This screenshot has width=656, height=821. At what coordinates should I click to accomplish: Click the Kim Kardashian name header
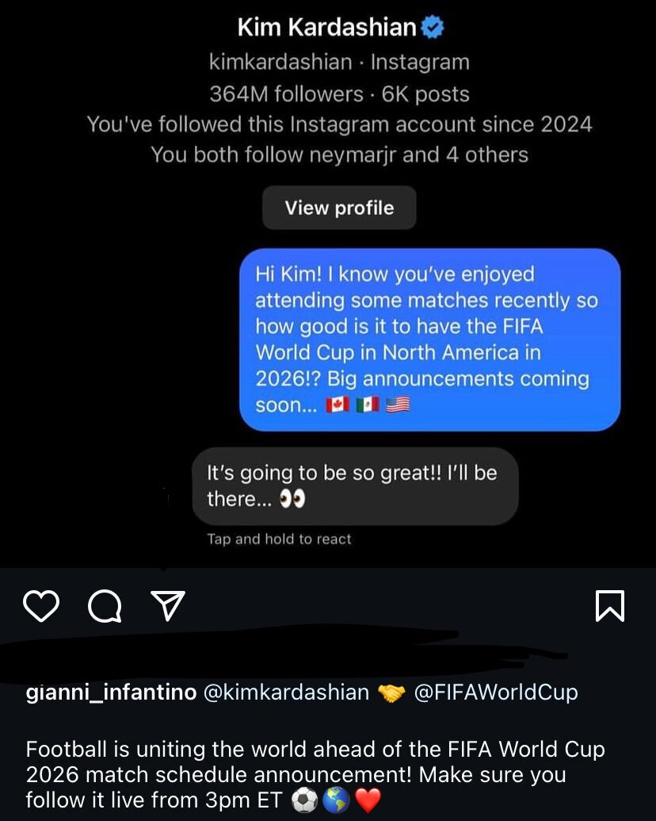coord(326,28)
